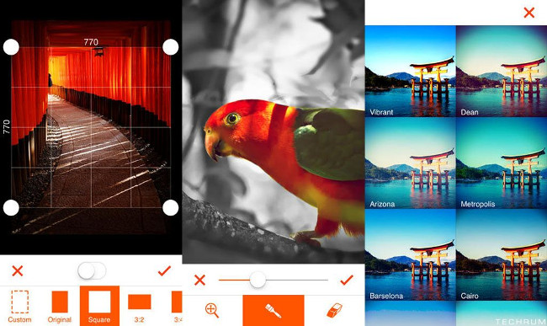The width and height of the screenshot is (547, 326).
Task: Apply the Vibrant filter
Action: (411, 71)
